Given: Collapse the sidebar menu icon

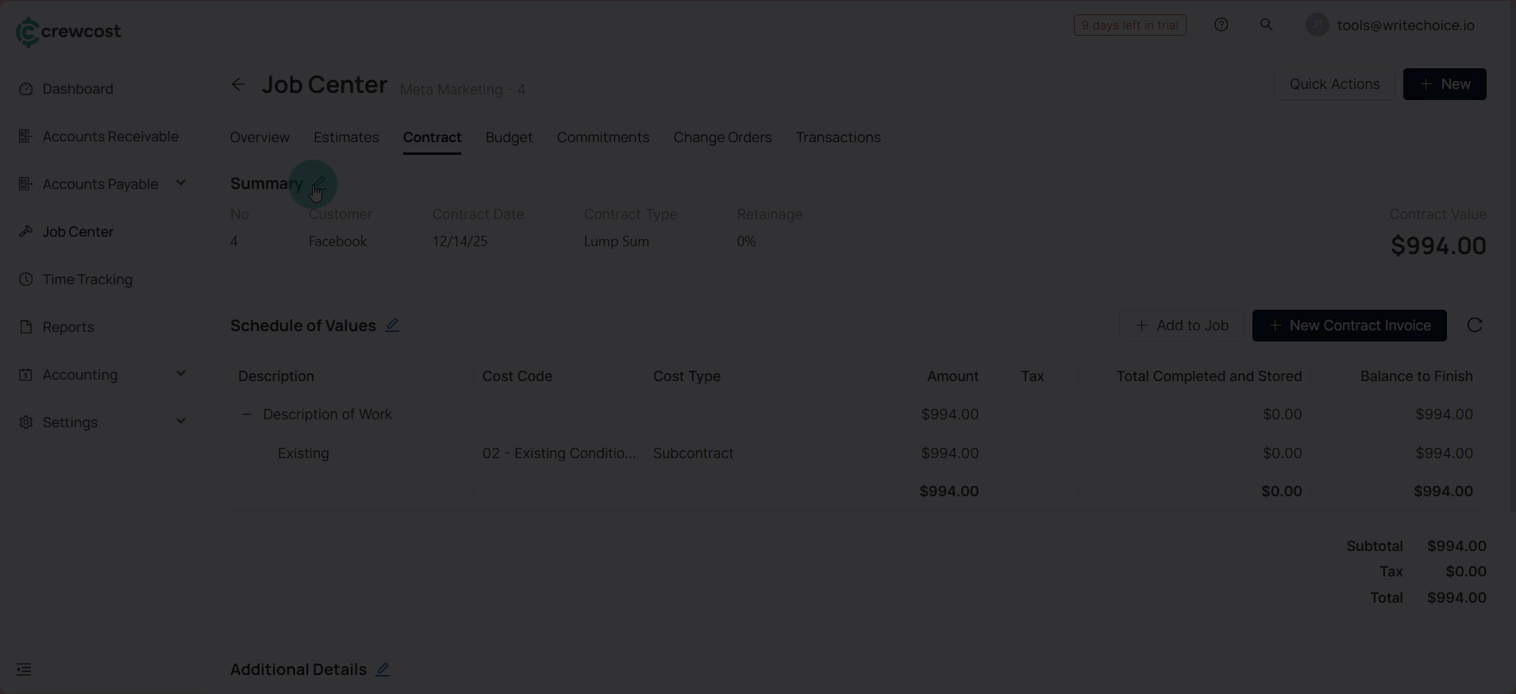Looking at the screenshot, I should pos(24,669).
